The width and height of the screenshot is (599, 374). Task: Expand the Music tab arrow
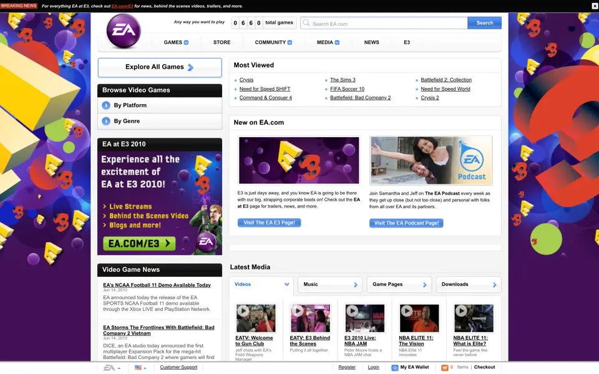click(356, 285)
